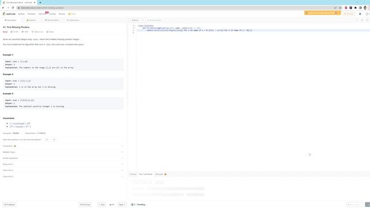Switch to the Description tab

click(x=10, y=20)
